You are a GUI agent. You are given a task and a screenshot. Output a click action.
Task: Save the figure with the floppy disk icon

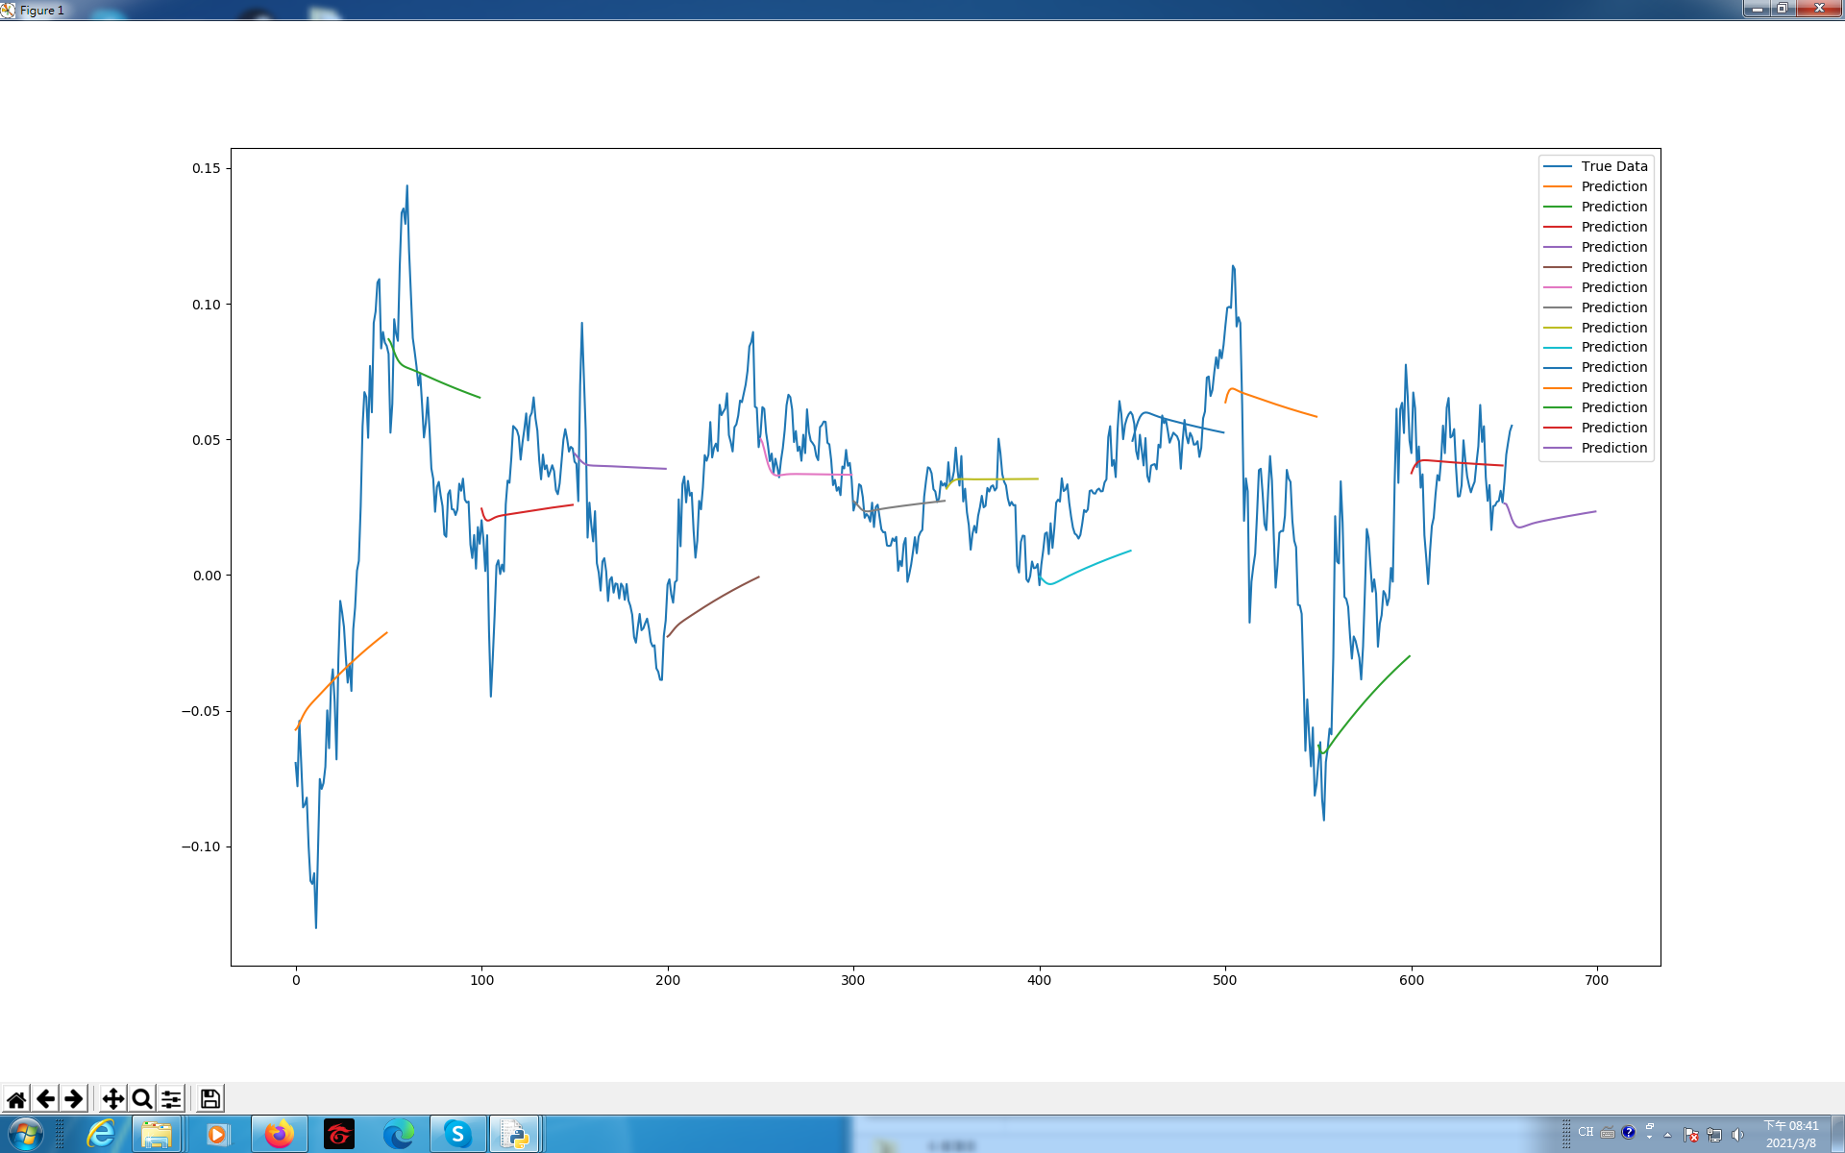[210, 1098]
